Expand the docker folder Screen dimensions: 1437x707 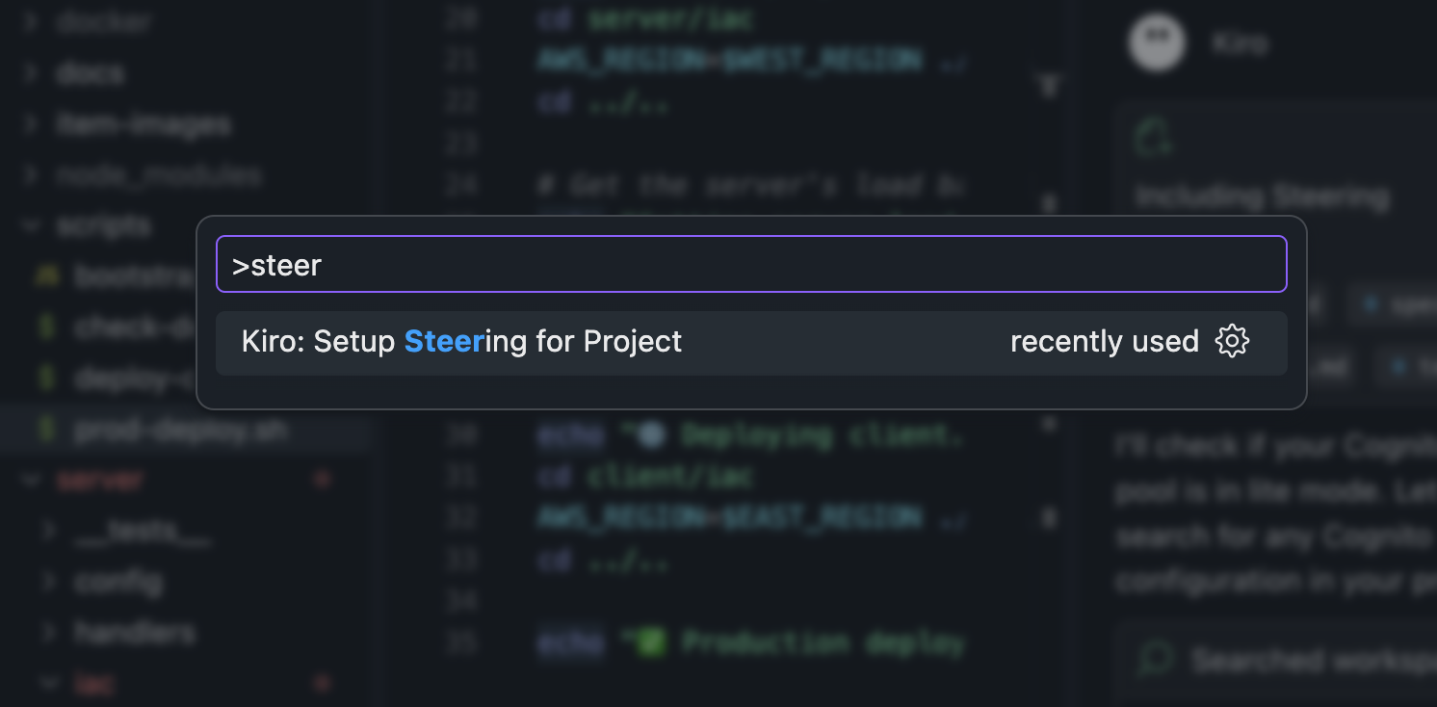point(31,21)
